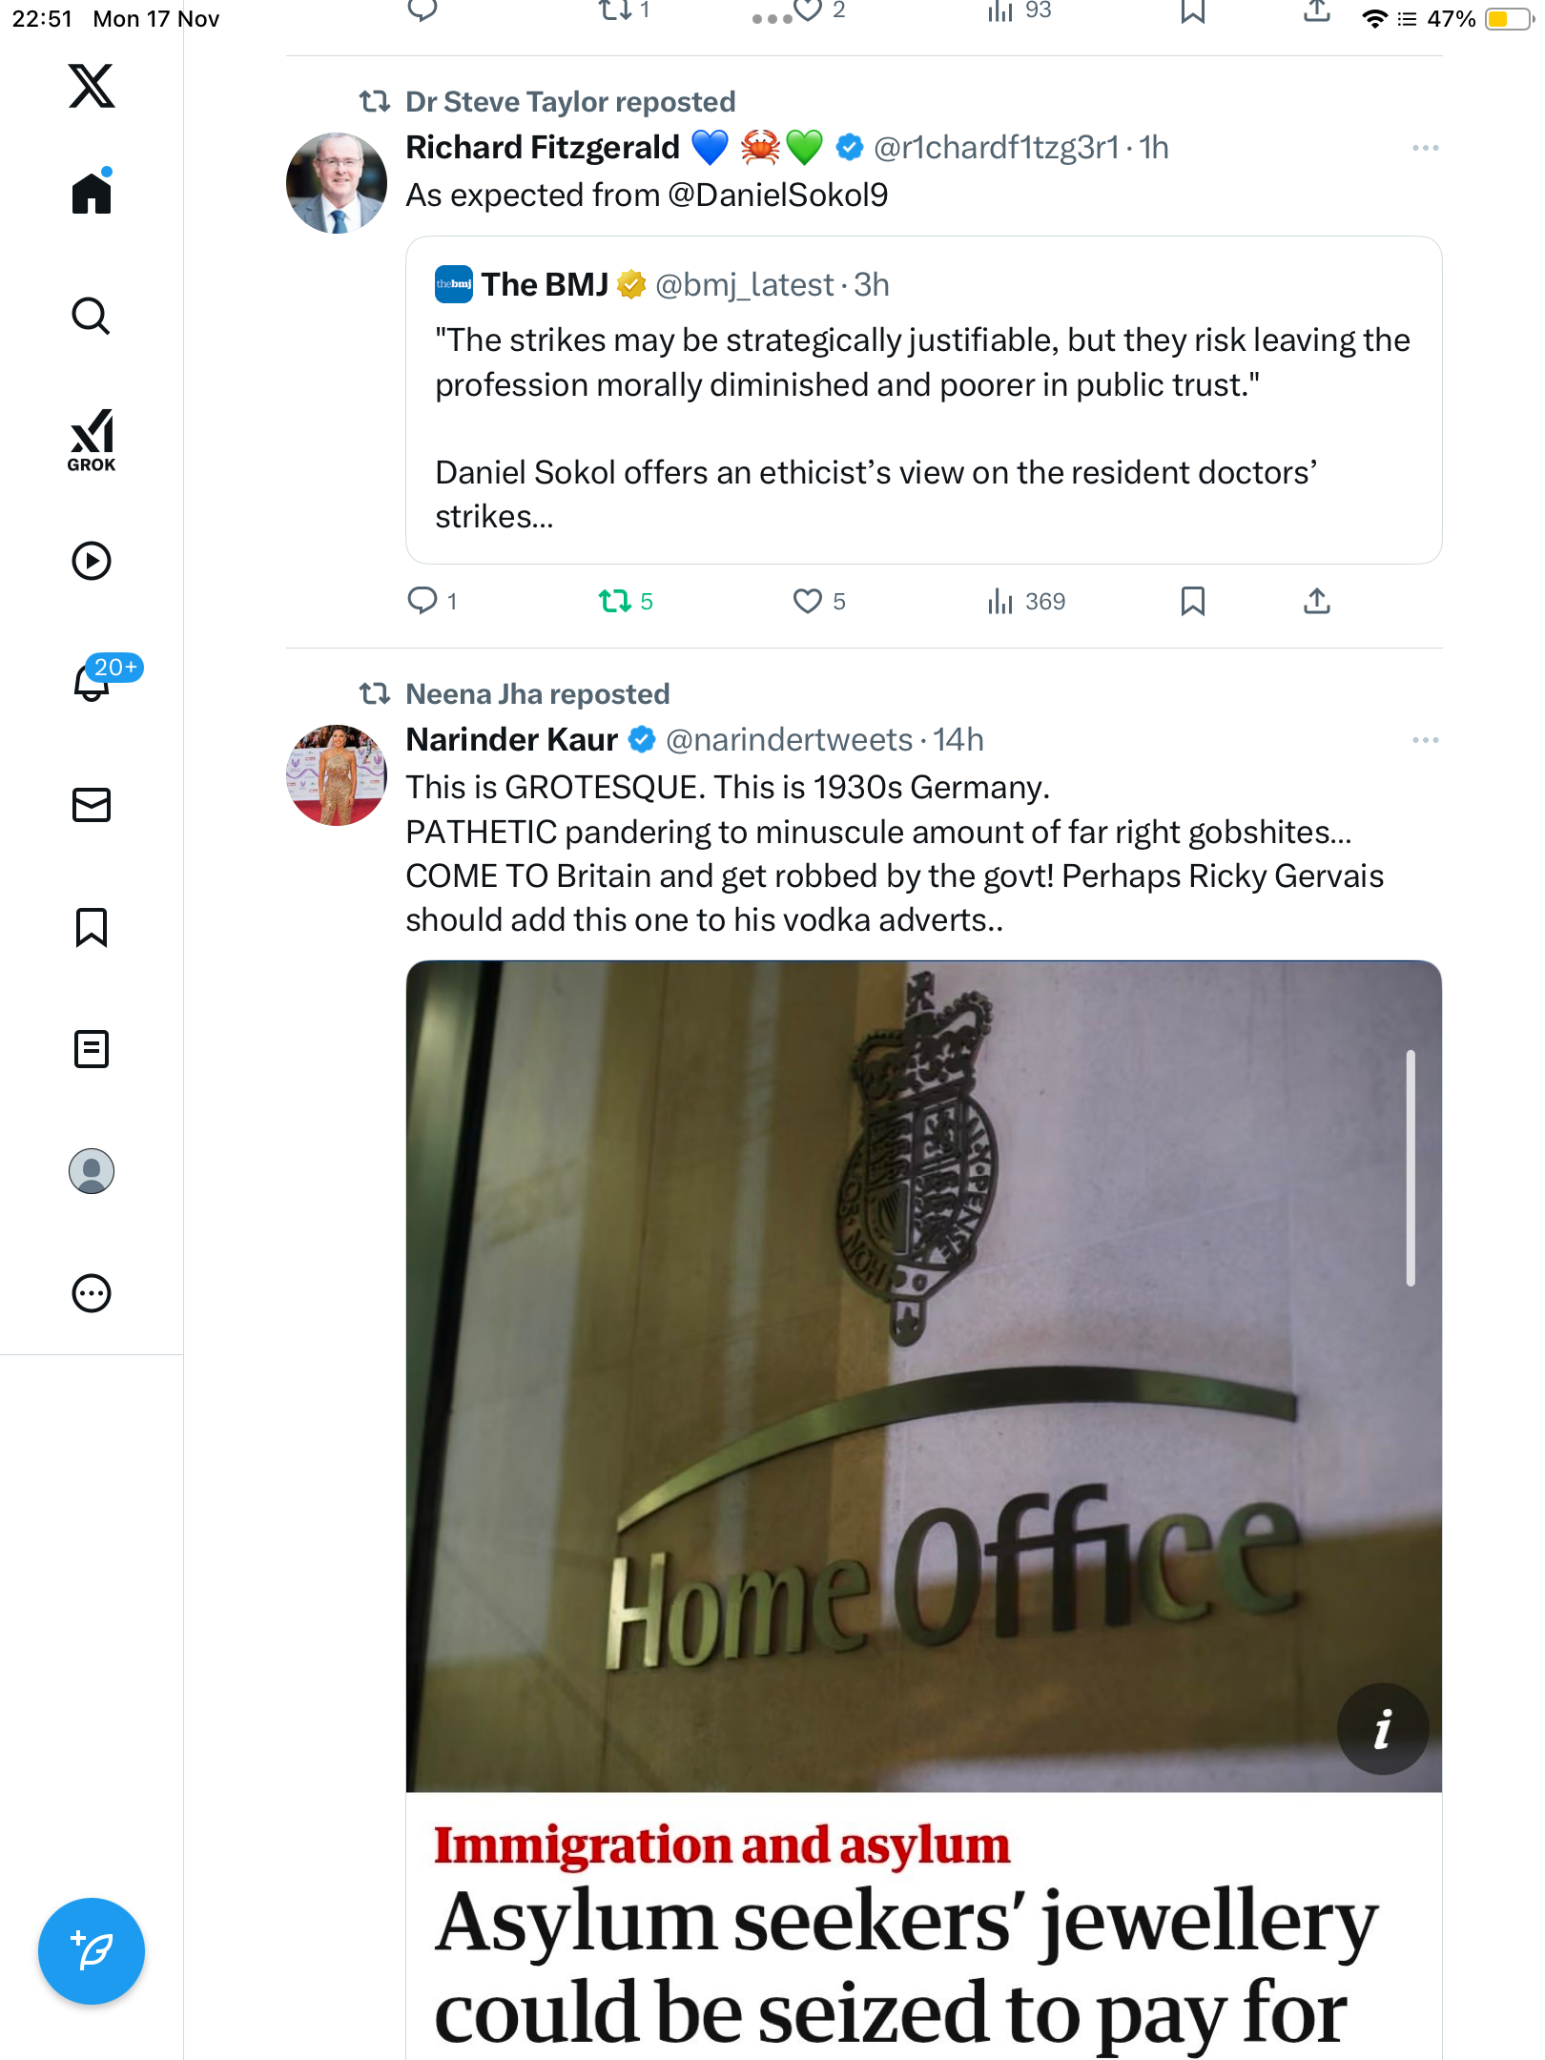Undo repost on Richard Fitzgerald's post

(615, 601)
